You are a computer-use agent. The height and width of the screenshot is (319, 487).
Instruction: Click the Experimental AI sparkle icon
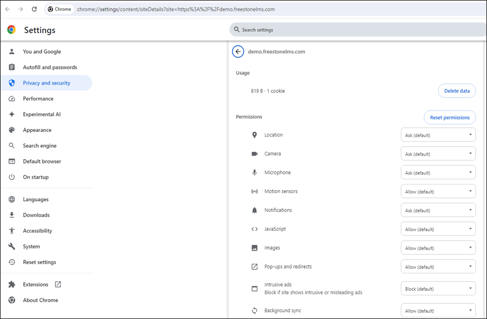point(12,114)
